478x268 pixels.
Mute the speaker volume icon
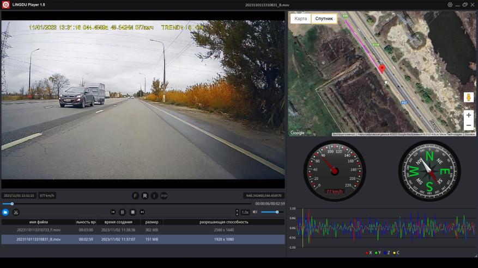click(255, 212)
